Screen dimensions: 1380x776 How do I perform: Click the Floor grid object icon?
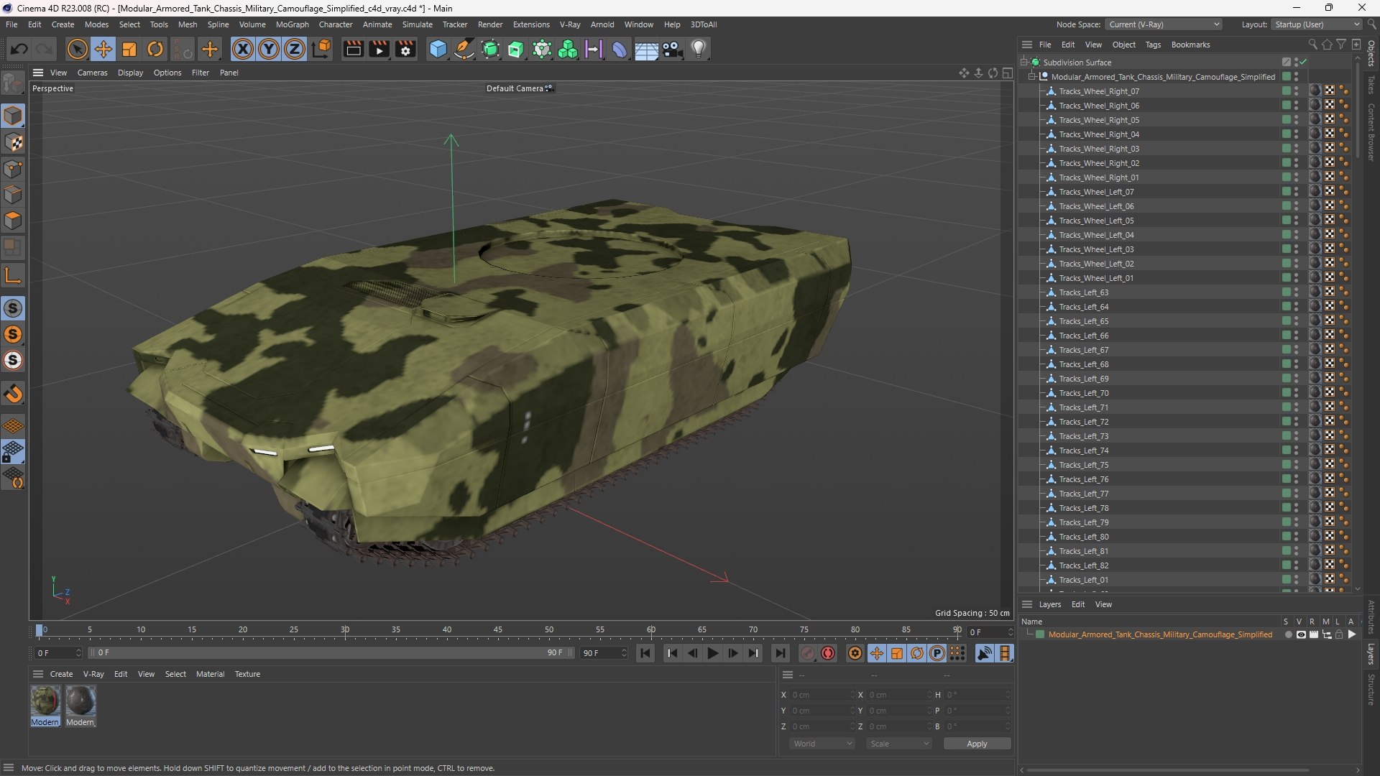pyautogui.click(x=646, y=49)
